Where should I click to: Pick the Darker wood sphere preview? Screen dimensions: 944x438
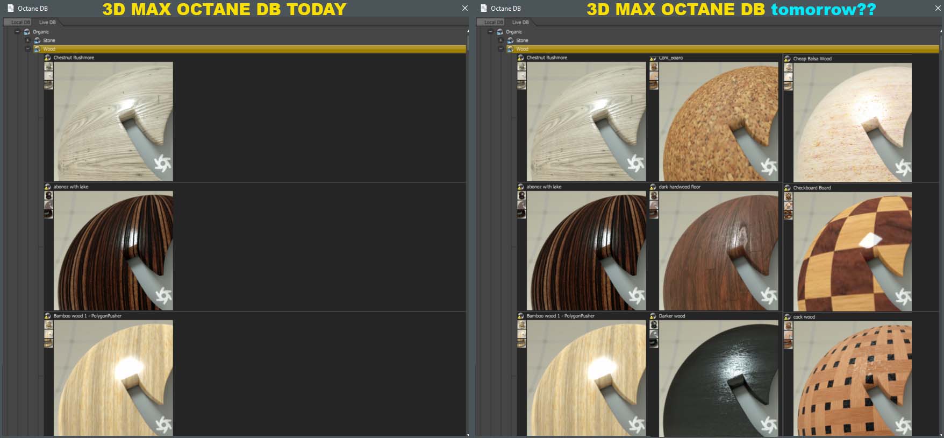(719, 378)
